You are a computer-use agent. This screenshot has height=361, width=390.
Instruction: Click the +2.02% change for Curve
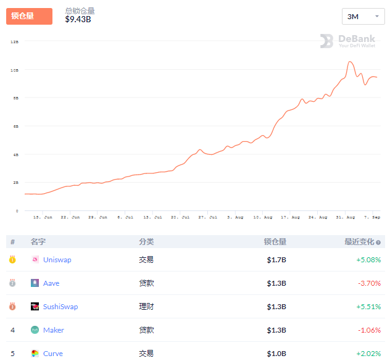(x=368, y=354)
